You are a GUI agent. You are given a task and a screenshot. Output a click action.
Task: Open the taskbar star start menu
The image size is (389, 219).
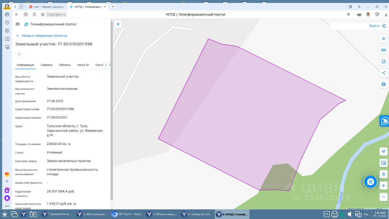click(x=5, y=214)
